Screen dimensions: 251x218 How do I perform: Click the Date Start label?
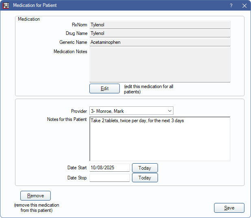[77, 168]
